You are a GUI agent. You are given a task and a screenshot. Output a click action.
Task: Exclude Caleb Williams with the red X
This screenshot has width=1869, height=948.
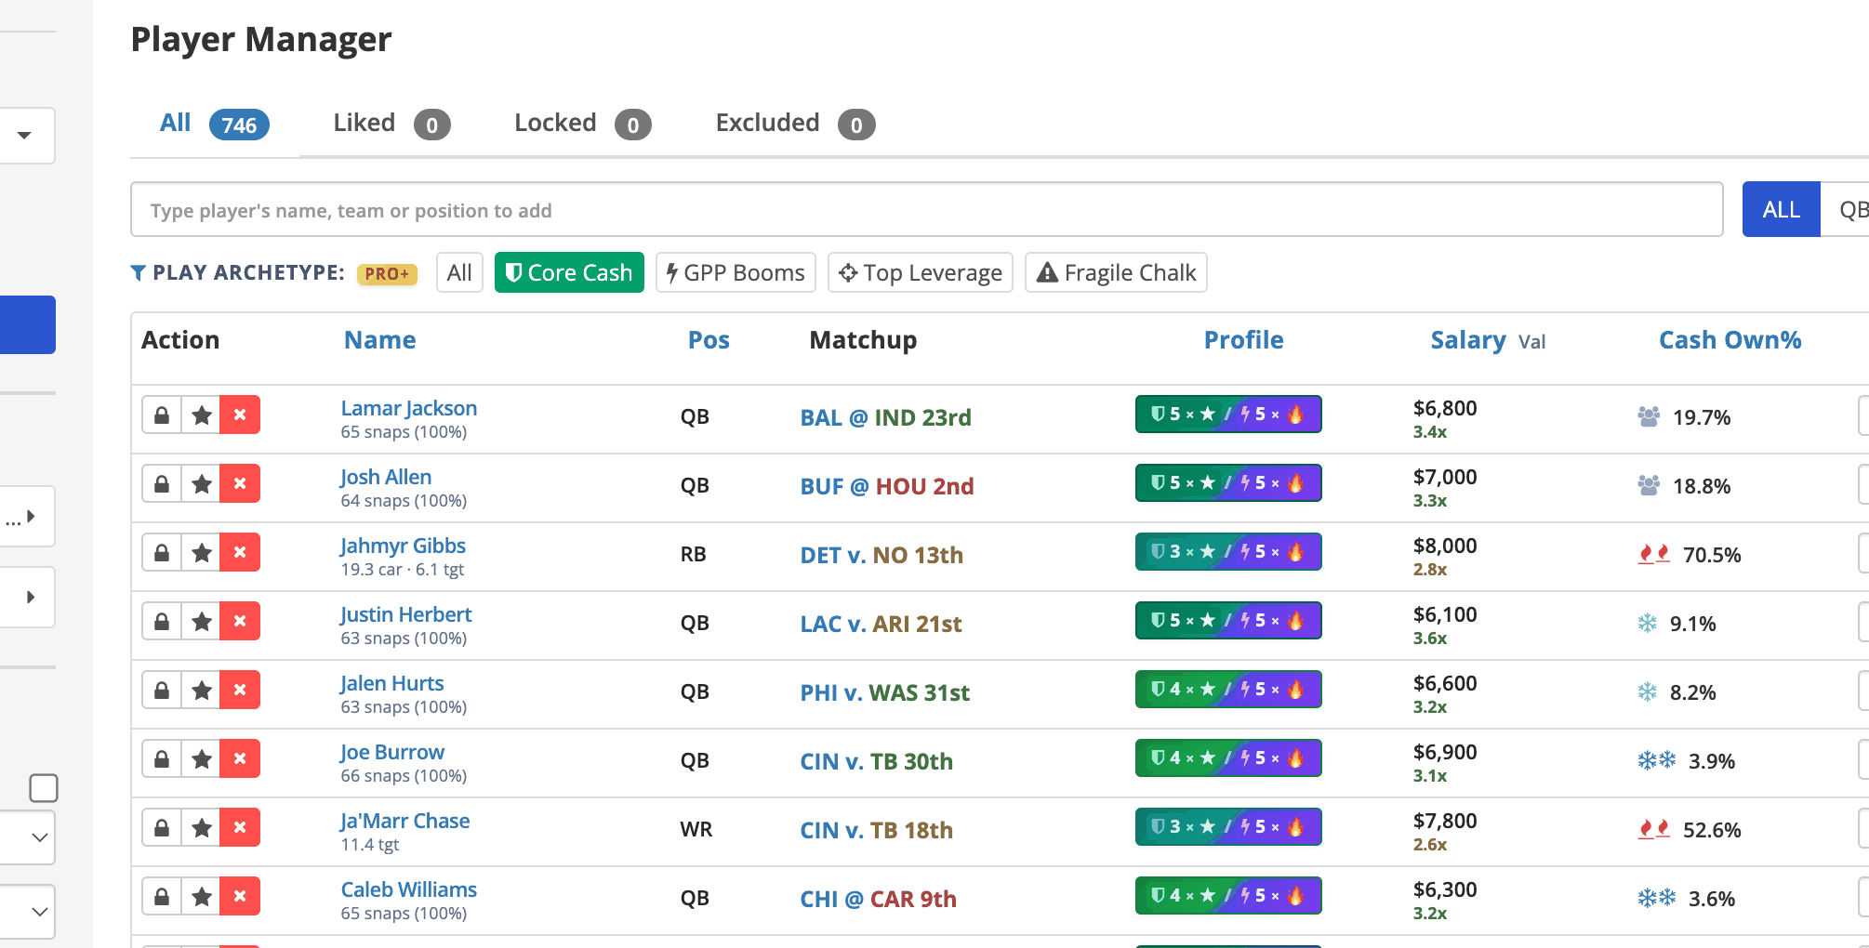(240, 897)
